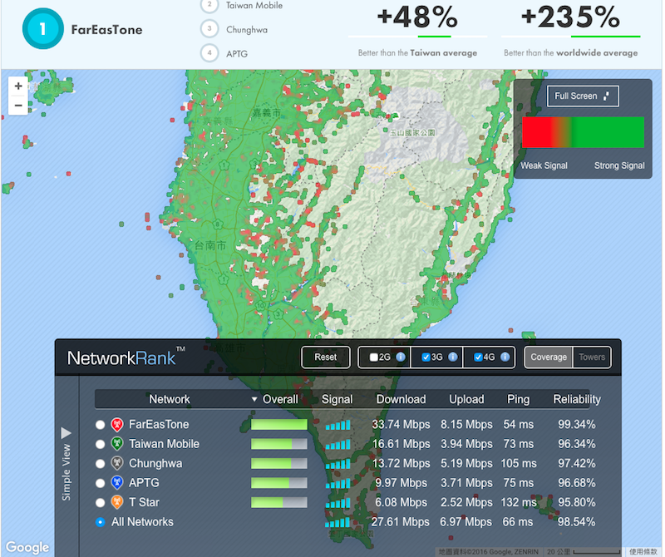
Task: Click T Star download 6.08 Mbps
Action: click(x=401, y=503)
